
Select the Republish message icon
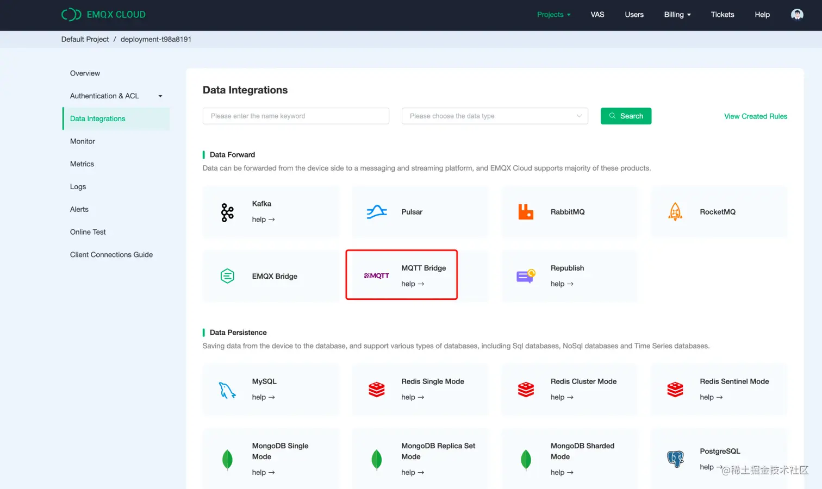pyautogui.click(x=526, y=276)
